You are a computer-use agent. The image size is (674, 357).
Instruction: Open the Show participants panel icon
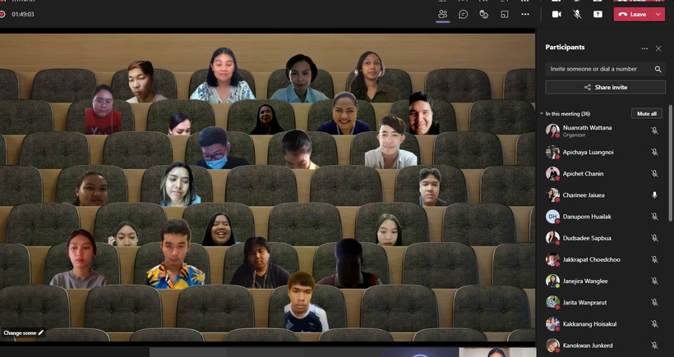click(442, 14)
